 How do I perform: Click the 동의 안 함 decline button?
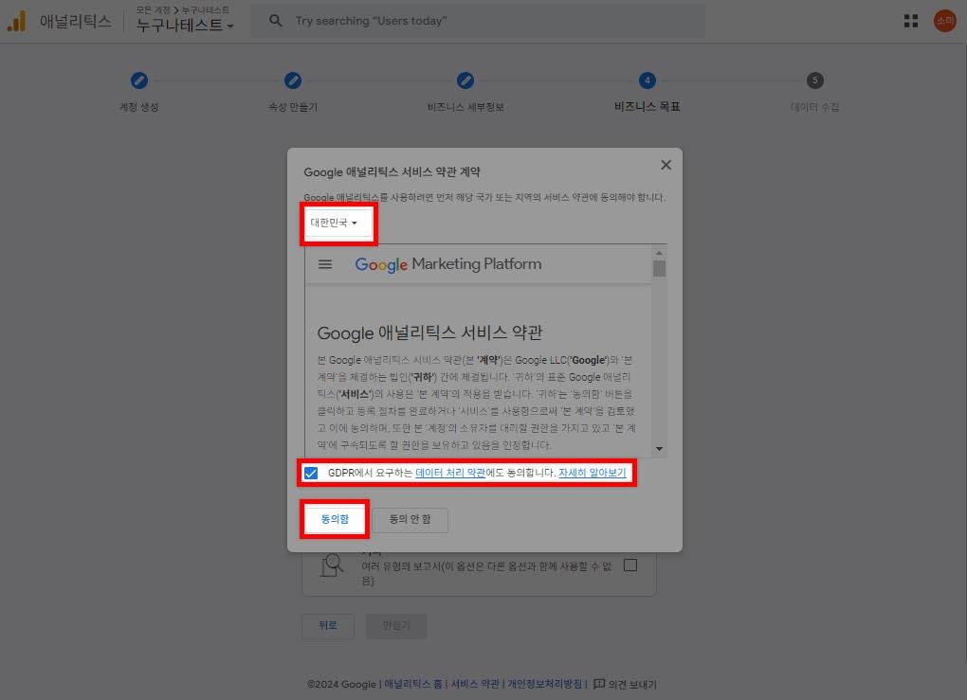pos(411,519)
